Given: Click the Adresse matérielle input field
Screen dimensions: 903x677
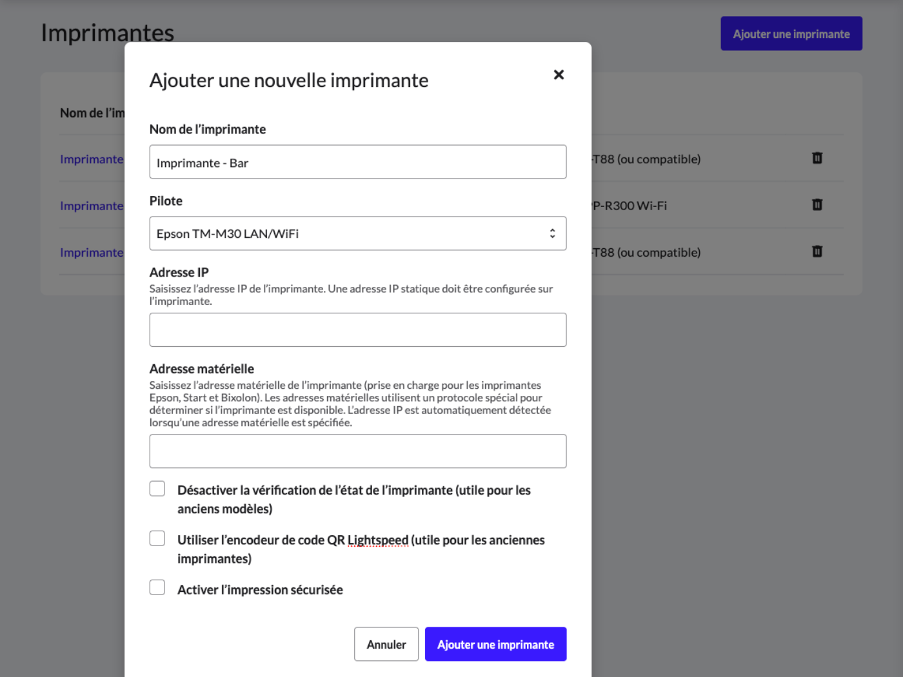Looking at the screenshot, I should (358, 451).
